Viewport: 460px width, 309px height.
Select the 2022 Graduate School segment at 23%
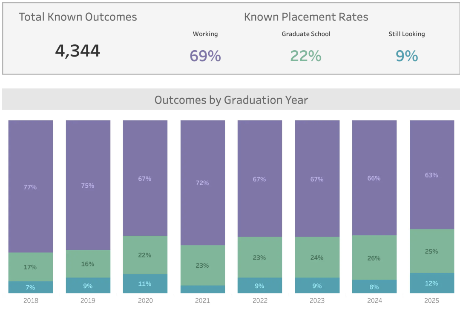(260, 257)
